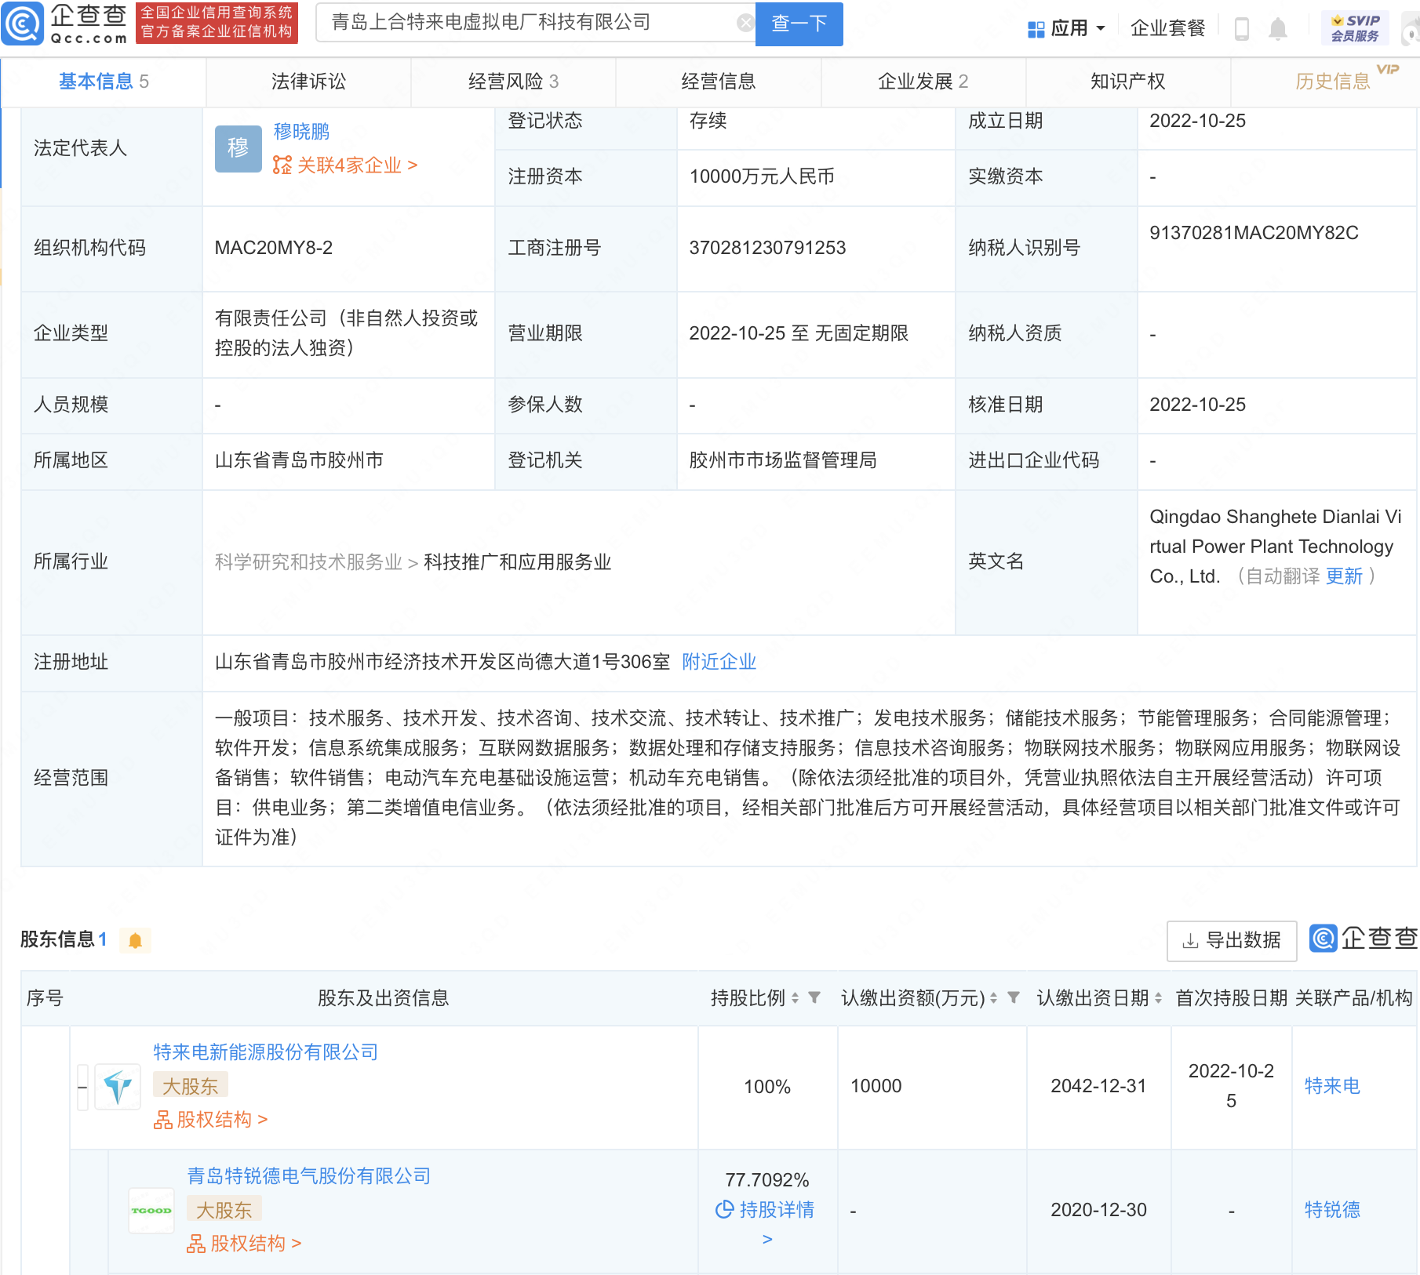Open 企业套餐 link
The width and height of the screenshot is (1420, 1275).
(1167, 28)
